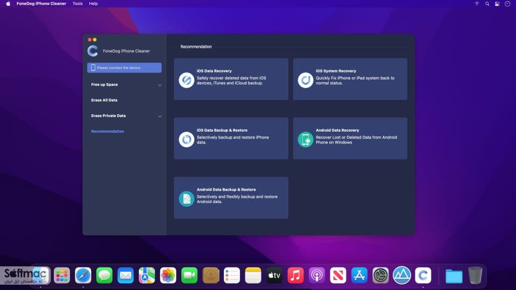Click FoneDog iPhone Cleaner dock icon
This screenshot has width=516, height=290.
(423, 275)
